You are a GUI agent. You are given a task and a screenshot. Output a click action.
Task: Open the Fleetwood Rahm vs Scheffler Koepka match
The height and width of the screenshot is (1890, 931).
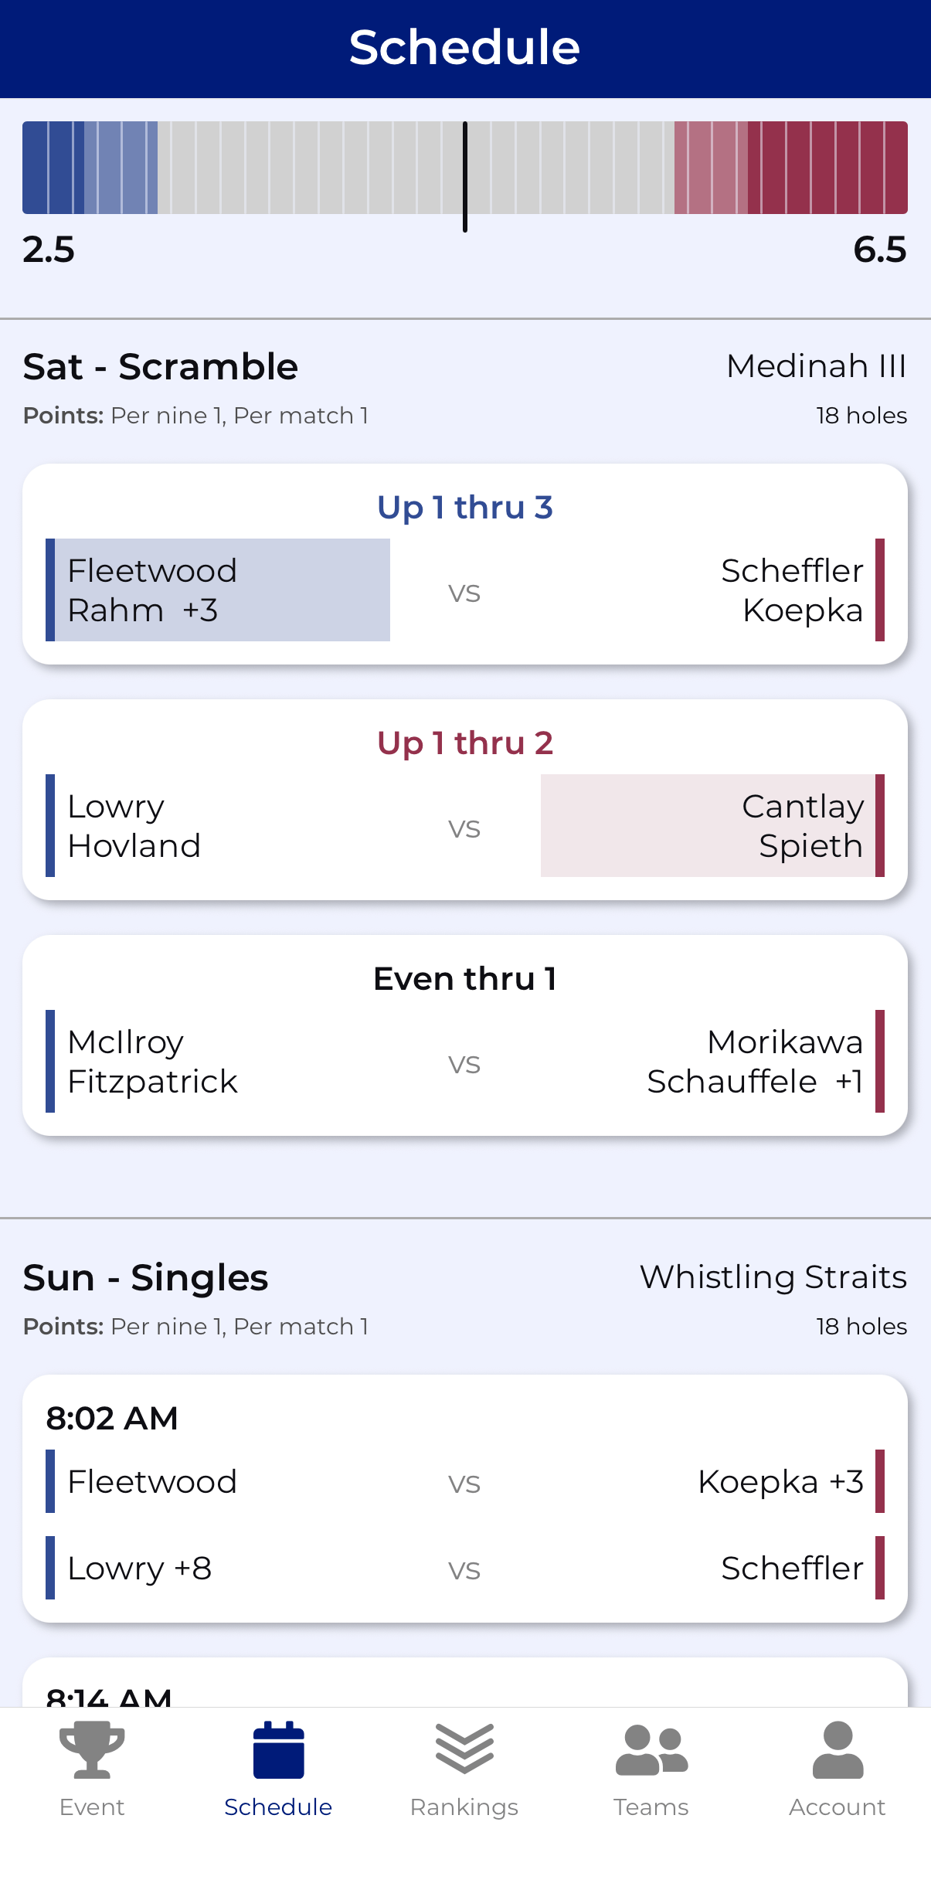click(x=465, y=566)
